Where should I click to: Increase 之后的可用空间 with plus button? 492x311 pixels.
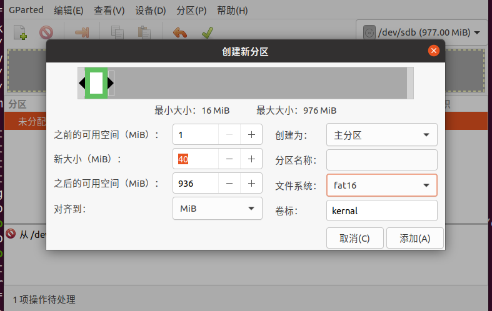click(251, 184)
